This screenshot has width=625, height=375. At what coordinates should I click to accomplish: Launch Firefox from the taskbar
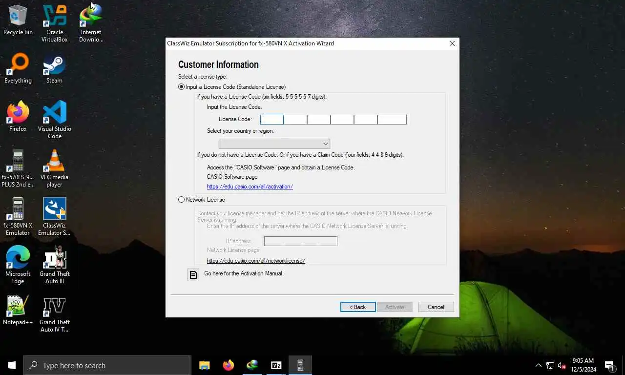(x=228, y=365)
